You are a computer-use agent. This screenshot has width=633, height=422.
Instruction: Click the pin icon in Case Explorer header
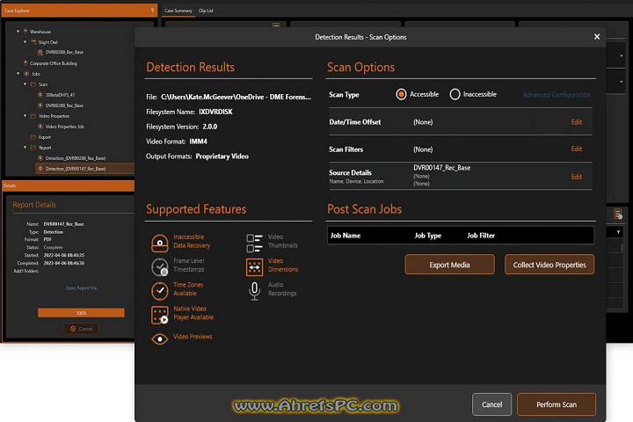[152, 10]
